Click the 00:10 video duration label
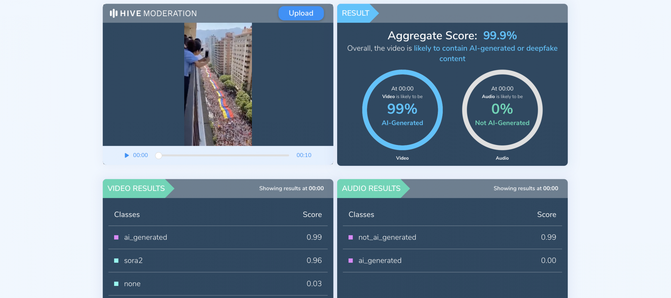Viewport: 671px width, 298px height. pyautogui.click(x=304, y=155)
